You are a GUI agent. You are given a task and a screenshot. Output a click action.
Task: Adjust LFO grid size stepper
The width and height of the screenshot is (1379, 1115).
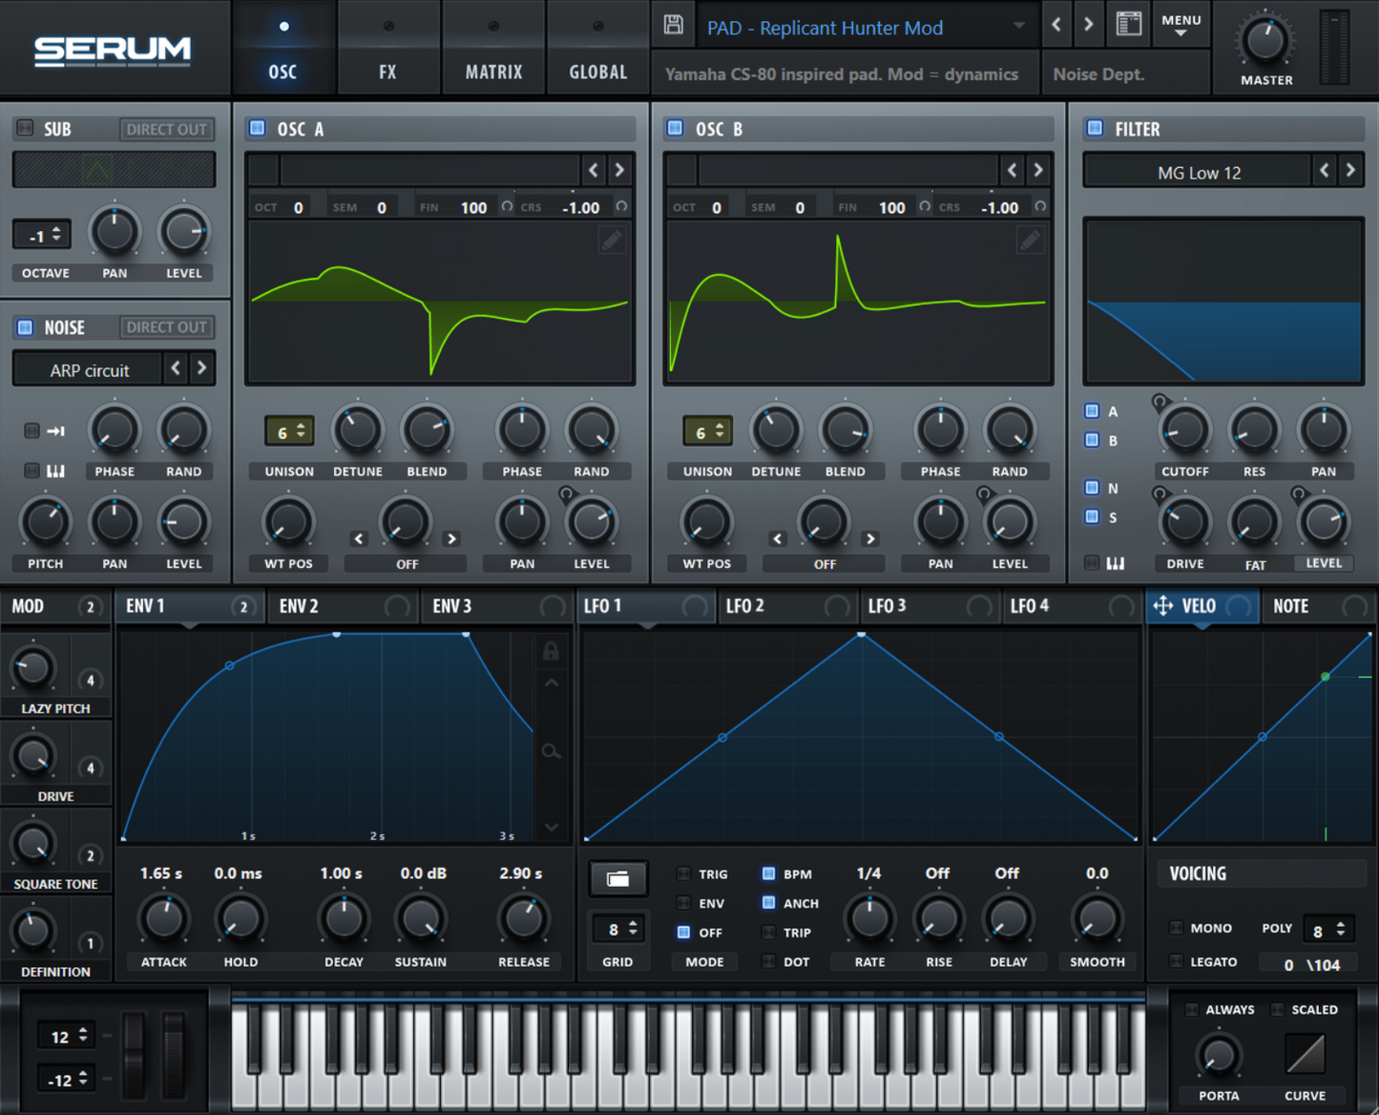617,929
